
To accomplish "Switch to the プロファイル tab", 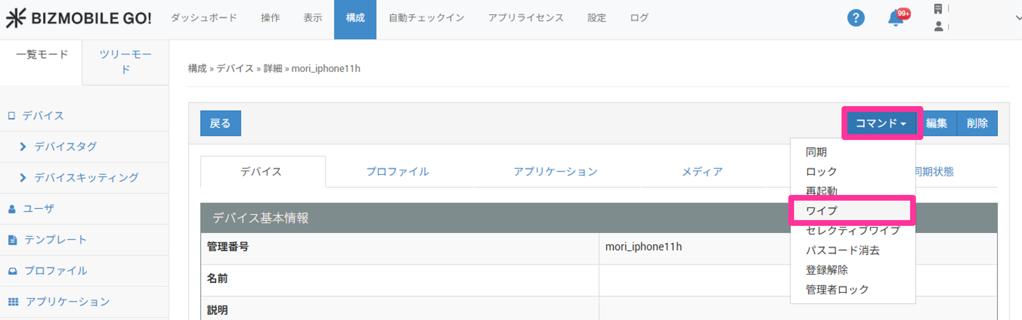I will [x=398, y=172].
